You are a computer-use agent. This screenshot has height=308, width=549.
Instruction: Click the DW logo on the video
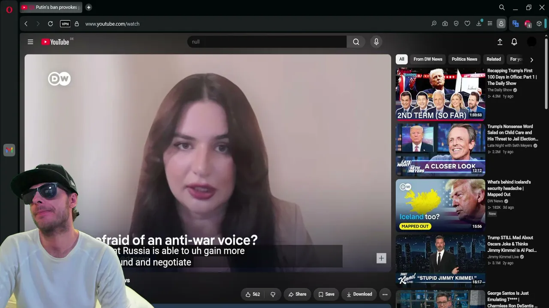59,79
